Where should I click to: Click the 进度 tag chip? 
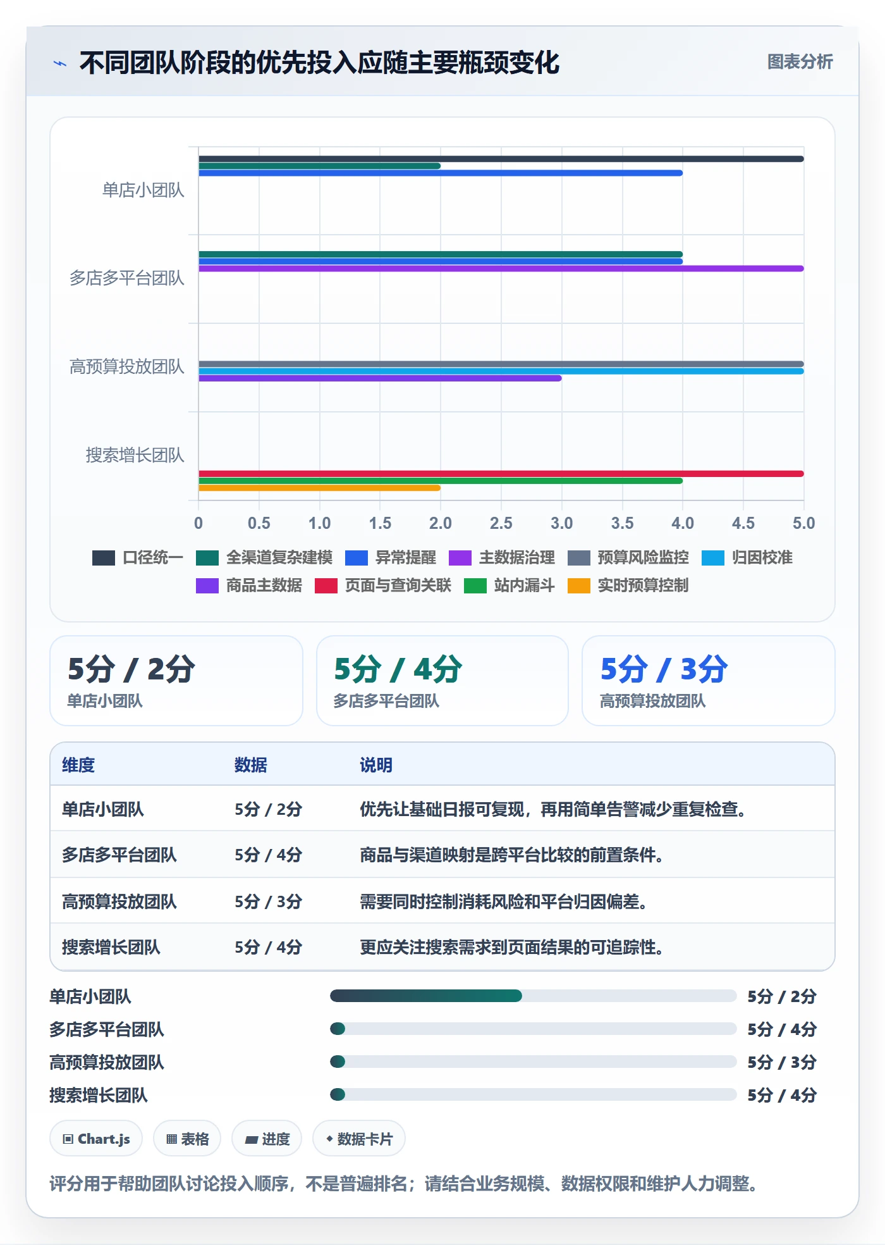[x=267, y=1139]
